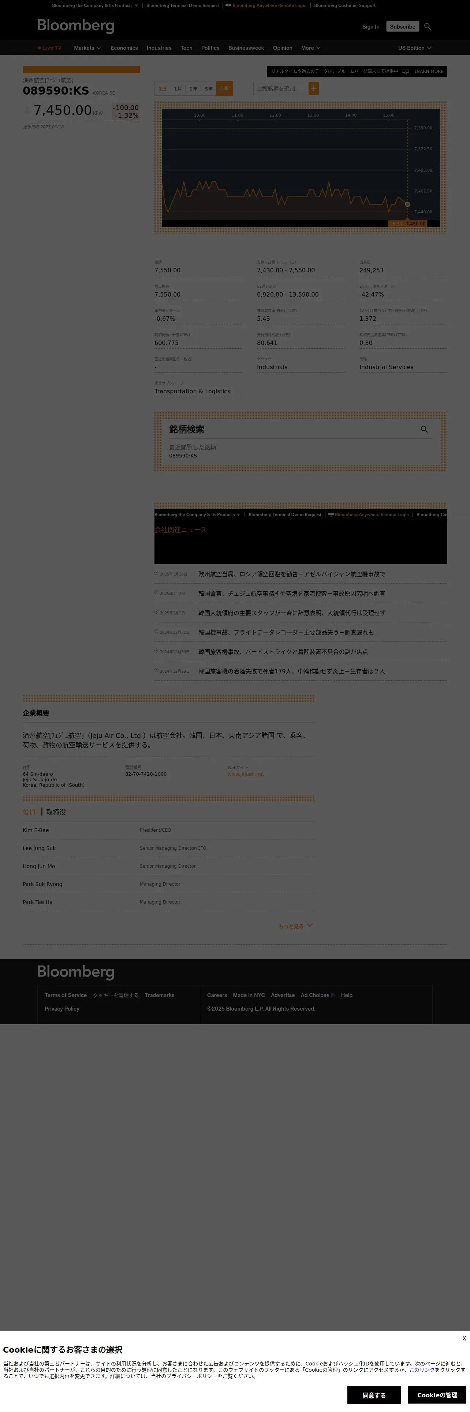The height and width of the screenshot is (1412, 470).
Task: Click the Bloomberg logo in header
Action: (75, 26)
